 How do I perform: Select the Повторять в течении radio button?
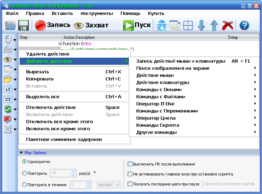[x=24, y=185]
